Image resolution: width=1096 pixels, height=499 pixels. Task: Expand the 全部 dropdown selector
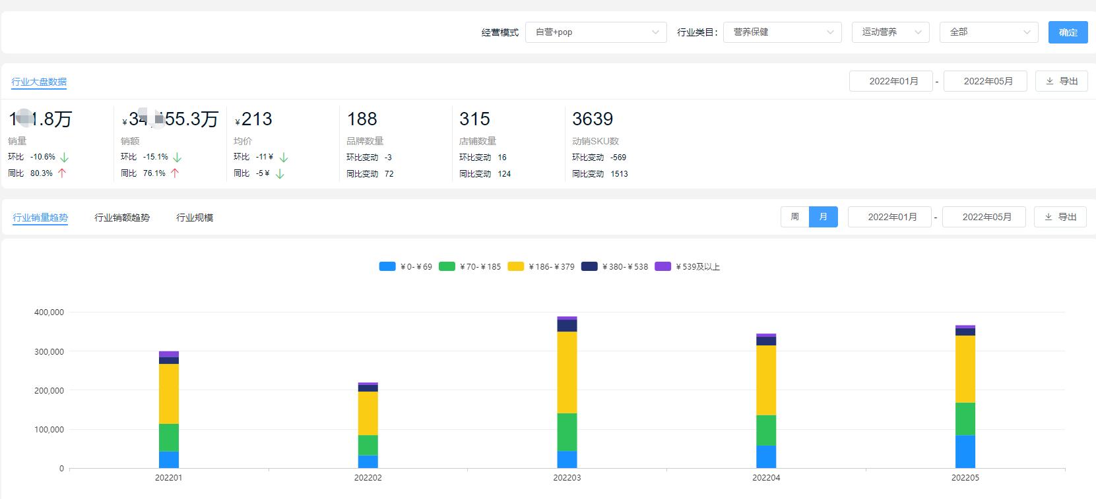988,32
